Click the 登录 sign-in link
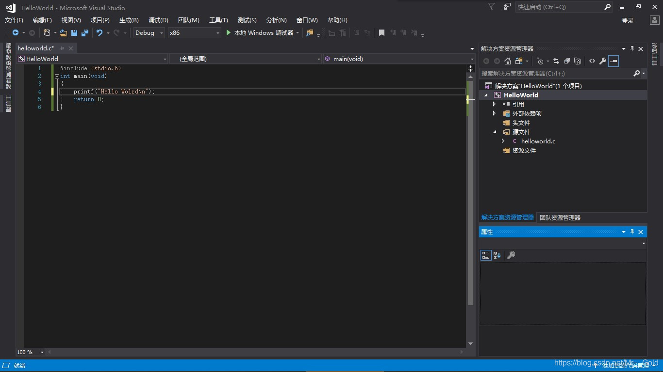 (x=628, y=20)
